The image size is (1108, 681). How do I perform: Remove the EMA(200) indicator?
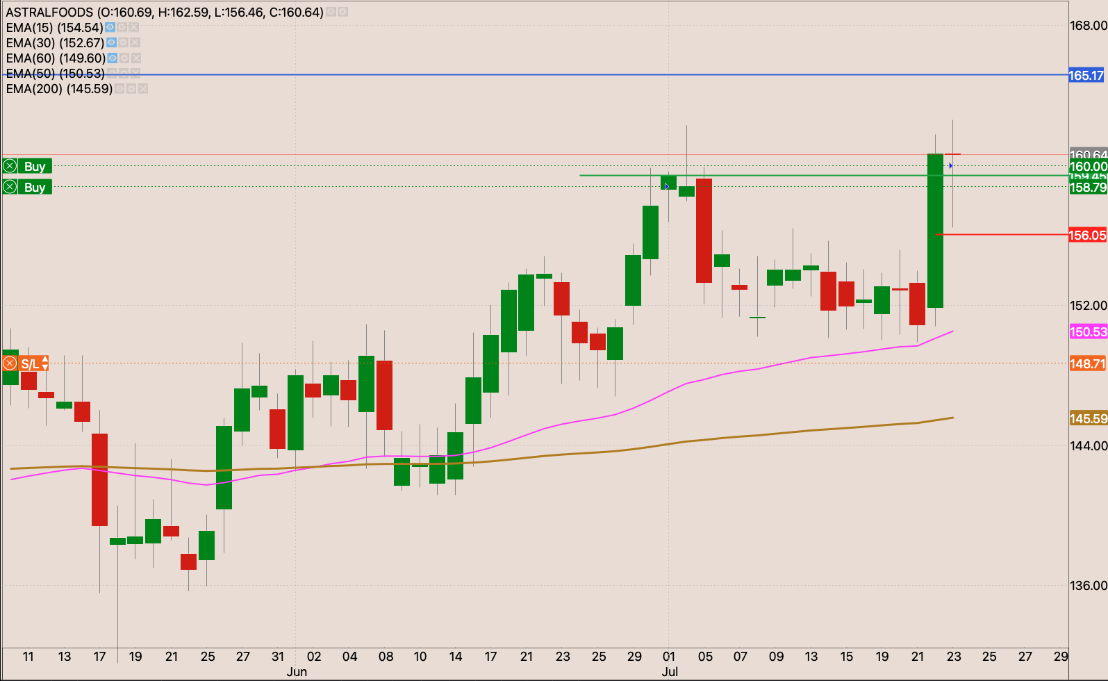(143, 89)
